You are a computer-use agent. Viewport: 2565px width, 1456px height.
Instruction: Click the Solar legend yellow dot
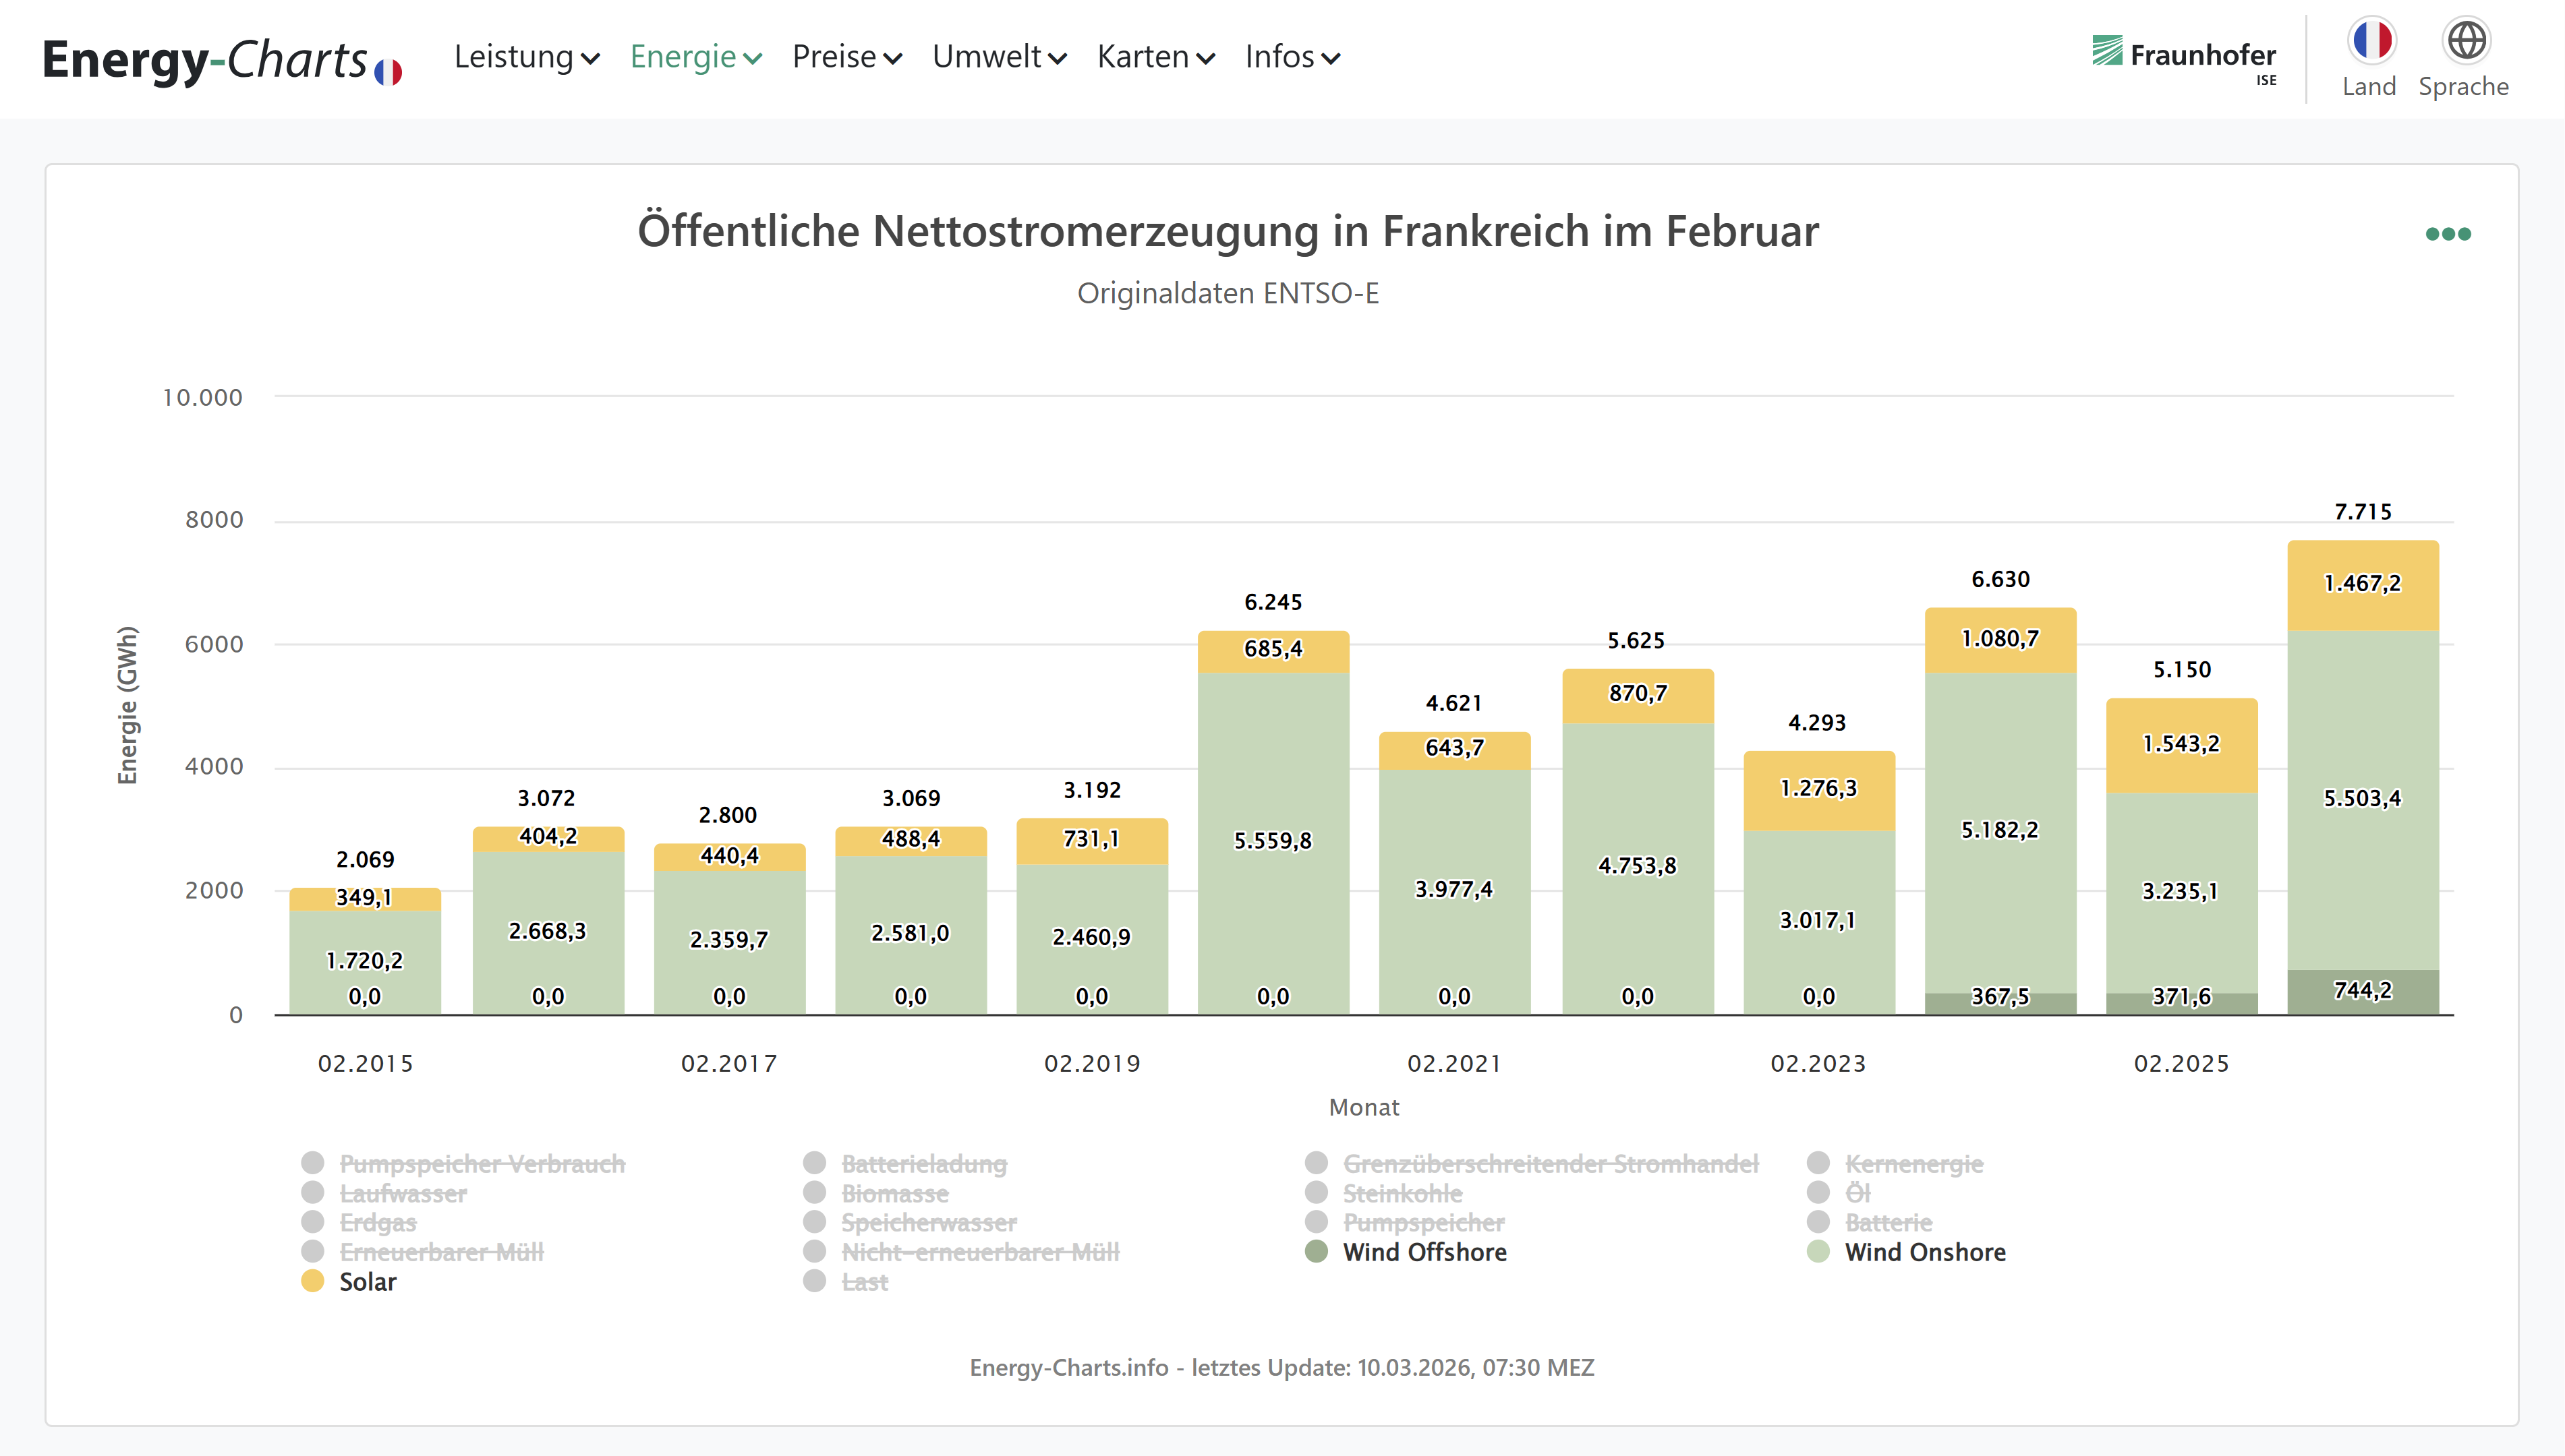click(313, 1281)
